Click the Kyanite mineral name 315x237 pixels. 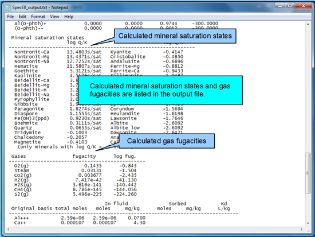(x=120, y=52)
